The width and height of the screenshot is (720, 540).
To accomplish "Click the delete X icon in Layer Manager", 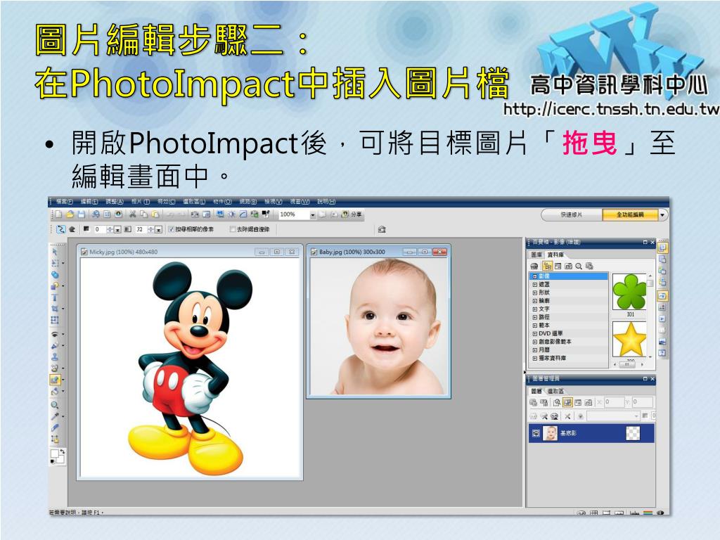I will pyautogui.click(x=567, y=416).
